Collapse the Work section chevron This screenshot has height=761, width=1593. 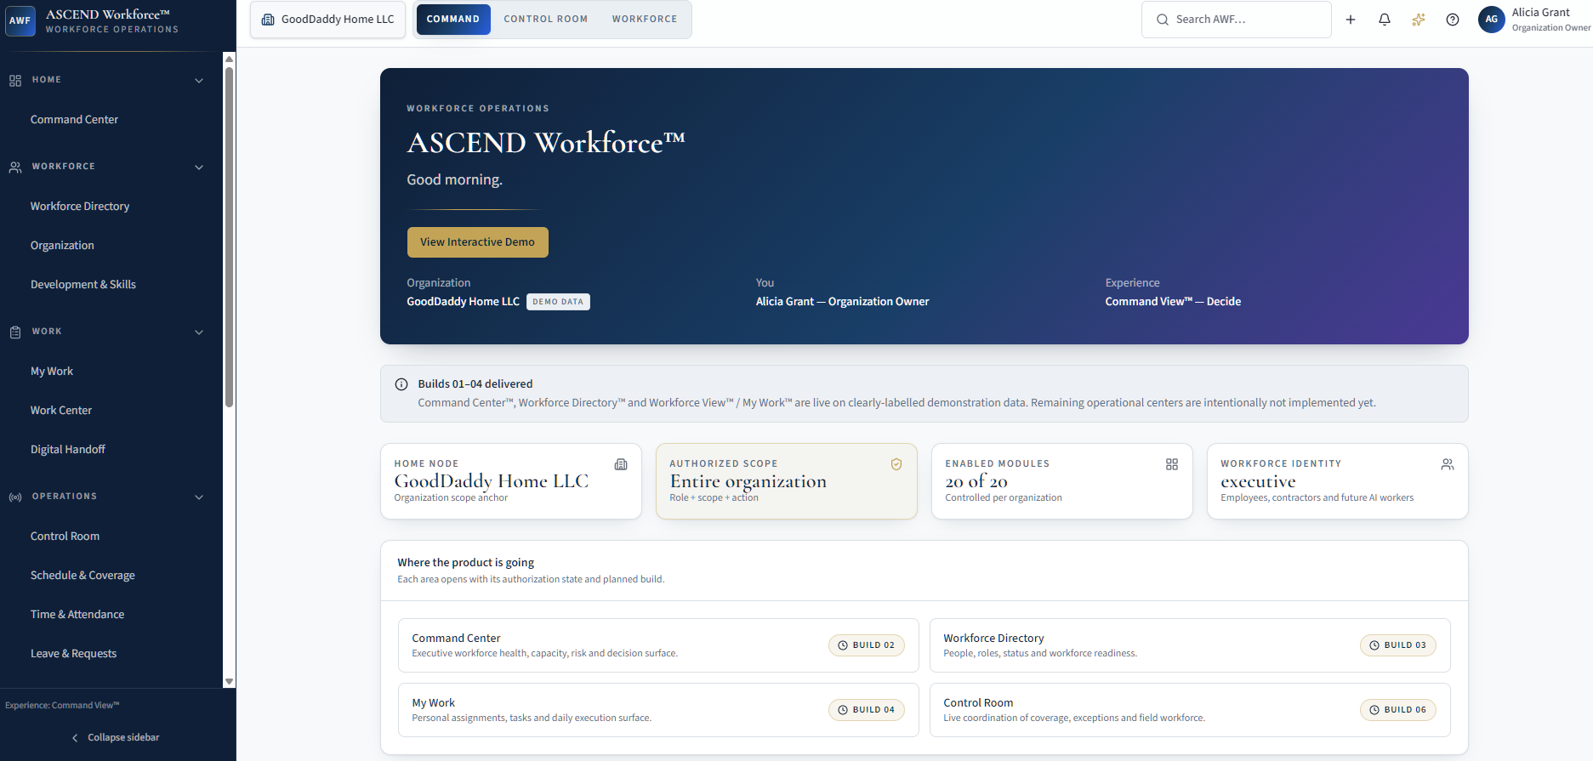point(199,332)
